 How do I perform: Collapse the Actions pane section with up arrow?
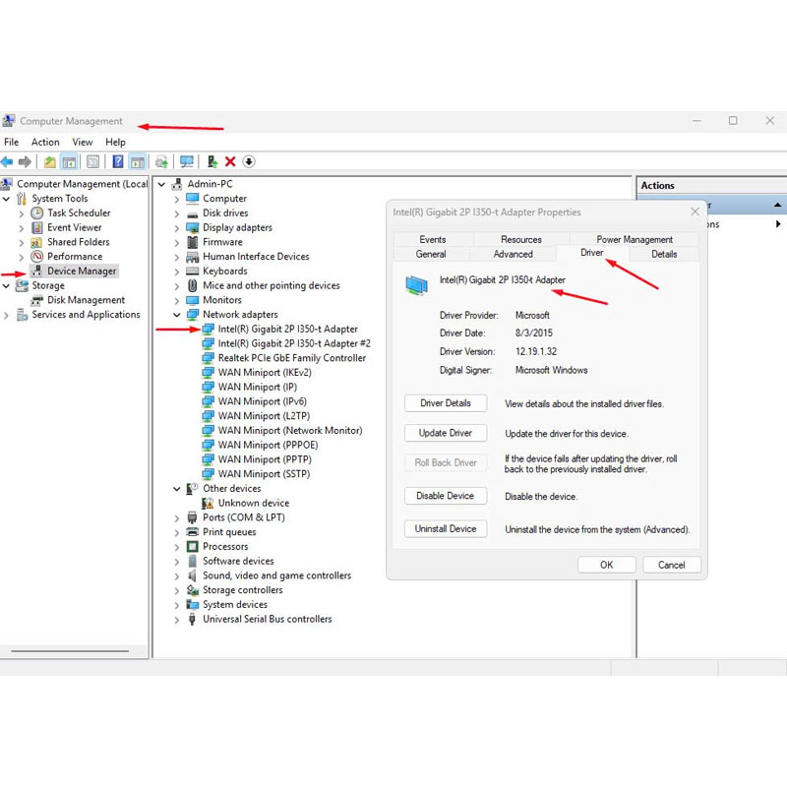777,205
